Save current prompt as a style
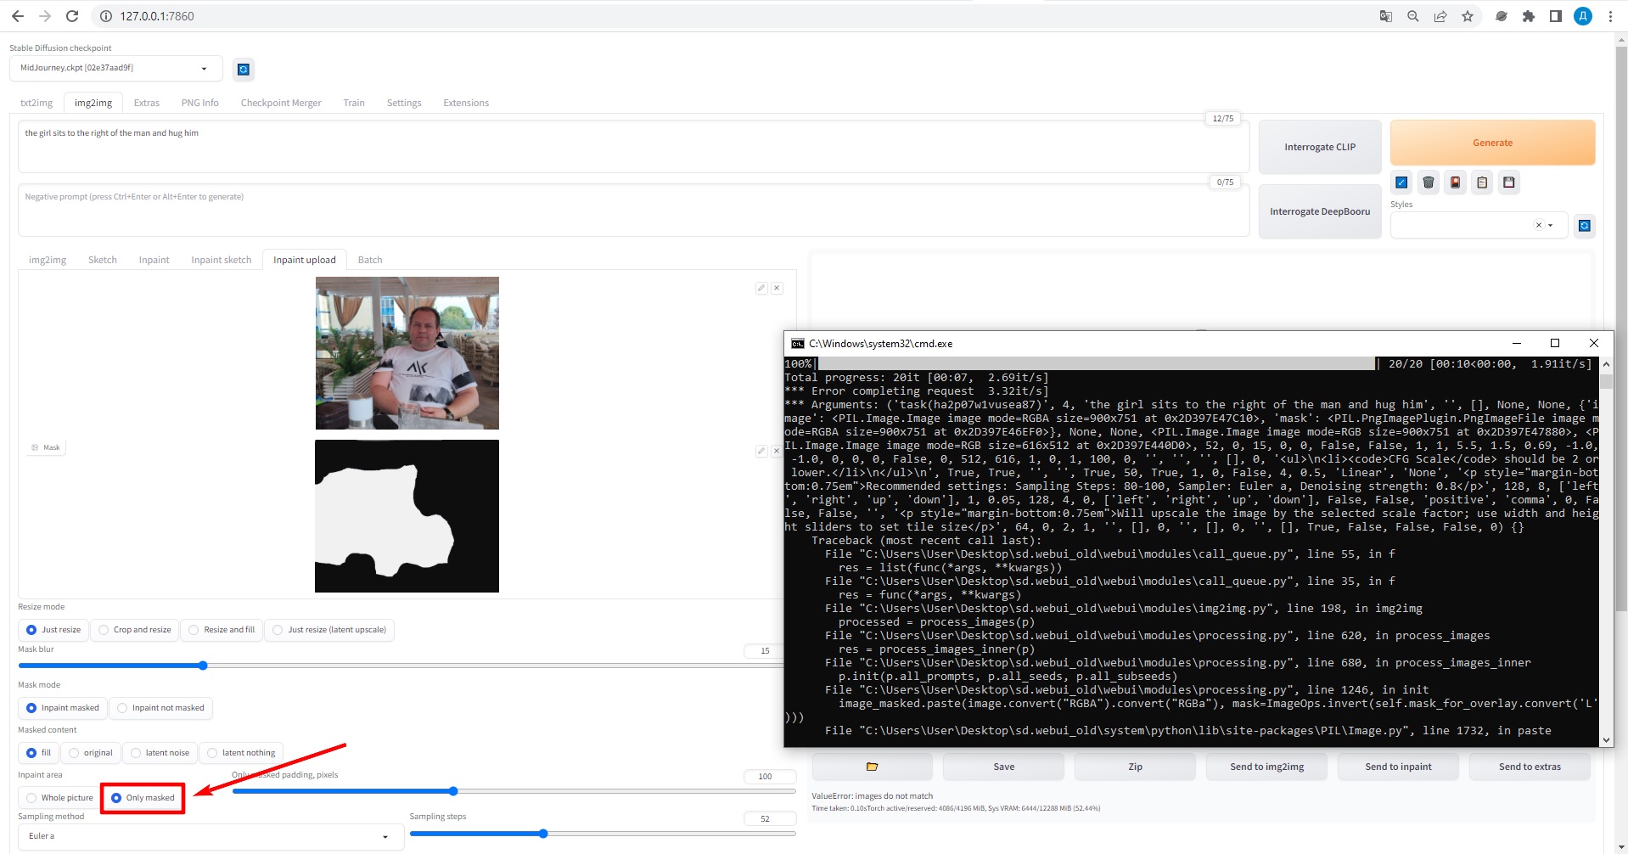 [1509, 182]
